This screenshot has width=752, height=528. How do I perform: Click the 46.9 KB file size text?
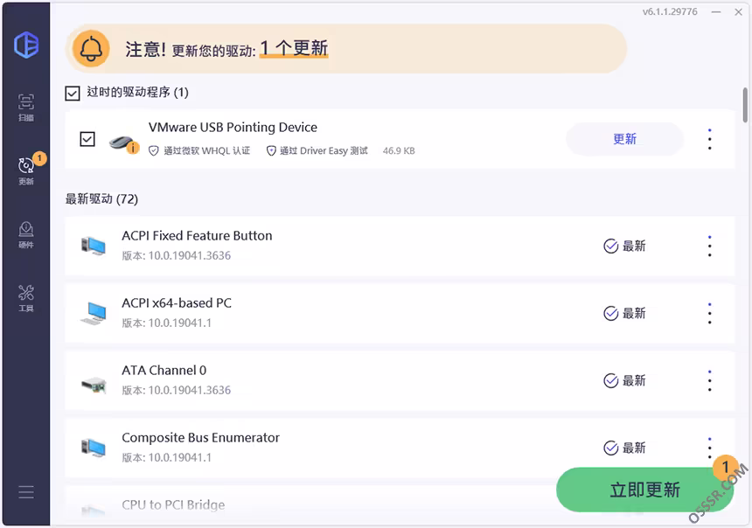point(399,151)
